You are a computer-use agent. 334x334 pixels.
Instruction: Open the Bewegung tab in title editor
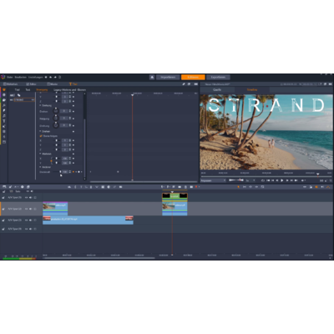click(42, 90)
